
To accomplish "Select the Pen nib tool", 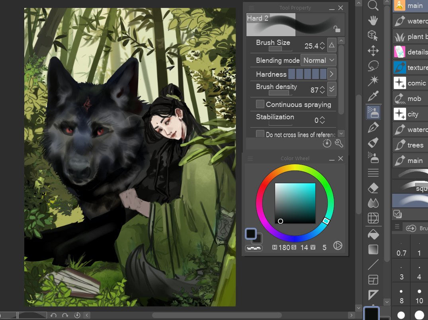I will click(x=373, y=127).
